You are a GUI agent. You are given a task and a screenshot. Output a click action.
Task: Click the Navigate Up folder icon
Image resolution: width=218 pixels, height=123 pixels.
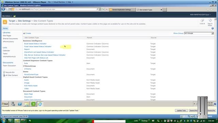pyautogui.click(x=15, y=16)
